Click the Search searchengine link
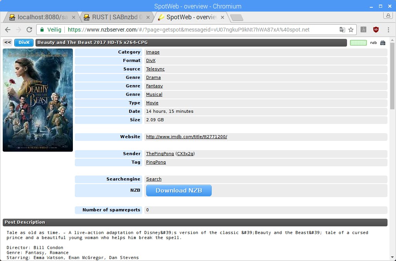This screenshot has height=261, width=396. click(153, 179)
